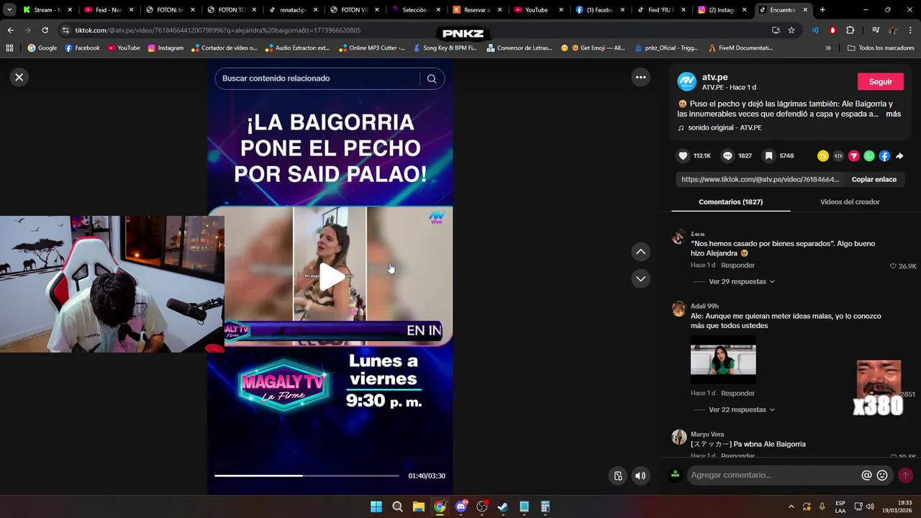Seek on the video progress bar
This screenshot has width=921, height=518.
[307, 476]
